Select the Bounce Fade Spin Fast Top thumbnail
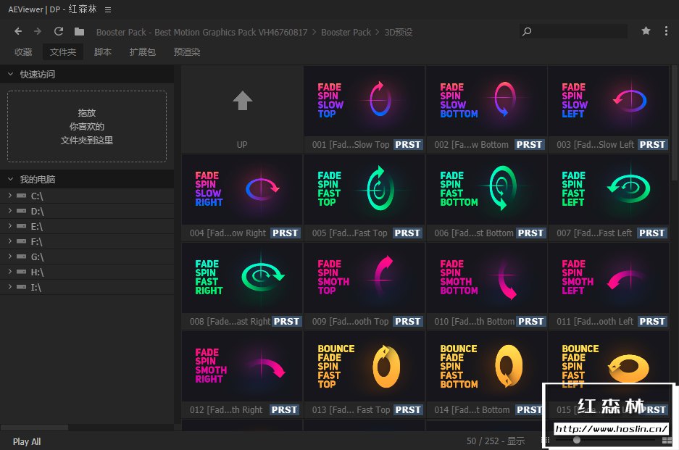The width and height of the screenshot is (679, 450). 365,366
